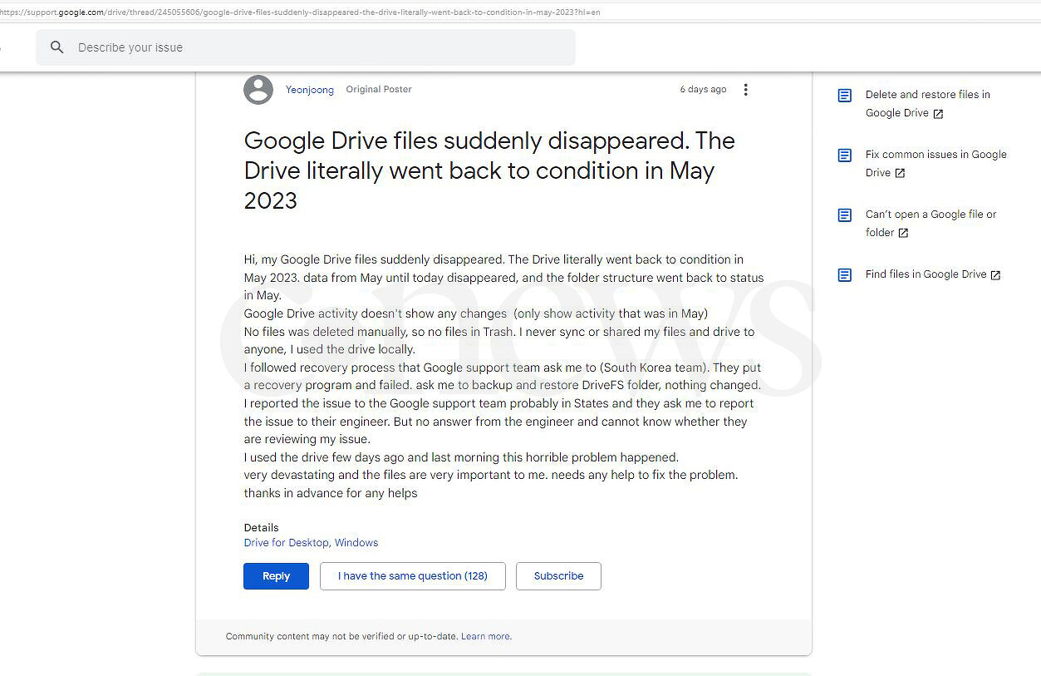Click document icon beside Find files in Google Drive
The width and height of the screenshot is (1041, 676).
pos(844,275)
